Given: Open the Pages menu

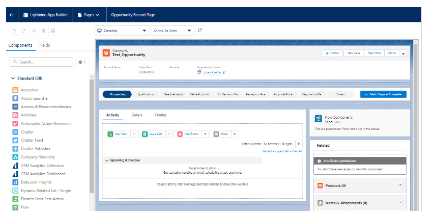Looking at the screenshot, I should pyautogui.click(x=88, y=15).
